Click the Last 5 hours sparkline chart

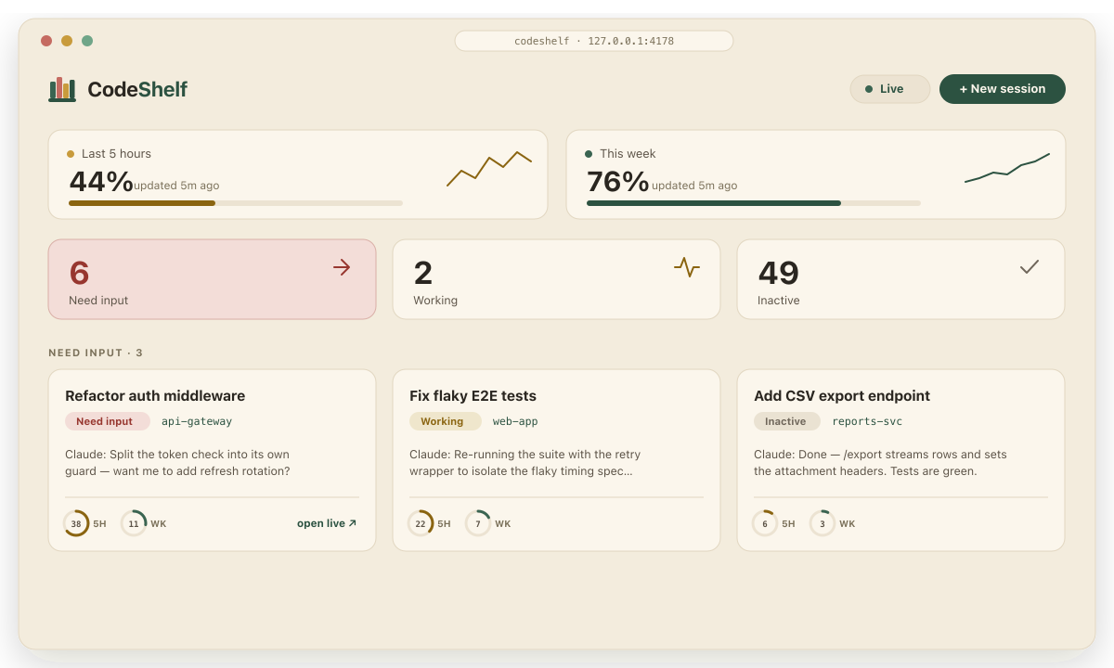pyautogui.click(x=489, y=169)
